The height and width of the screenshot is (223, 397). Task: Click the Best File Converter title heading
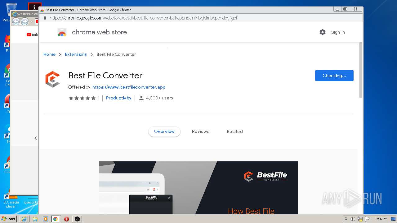click(x=105, y=75)
